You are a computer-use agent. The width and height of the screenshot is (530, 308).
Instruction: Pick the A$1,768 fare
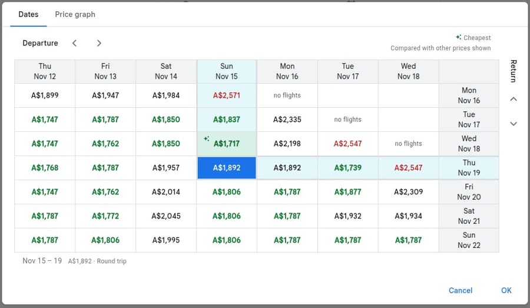[45, 168]
